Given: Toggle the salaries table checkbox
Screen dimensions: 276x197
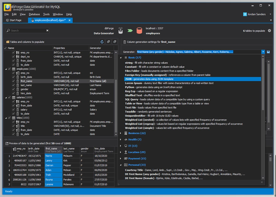Looking at the screenshot, I should (10, 97).
